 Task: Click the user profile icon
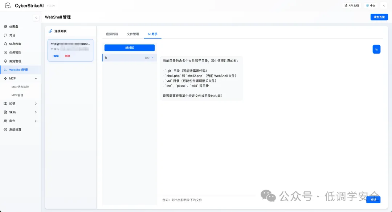pos(384,5)
